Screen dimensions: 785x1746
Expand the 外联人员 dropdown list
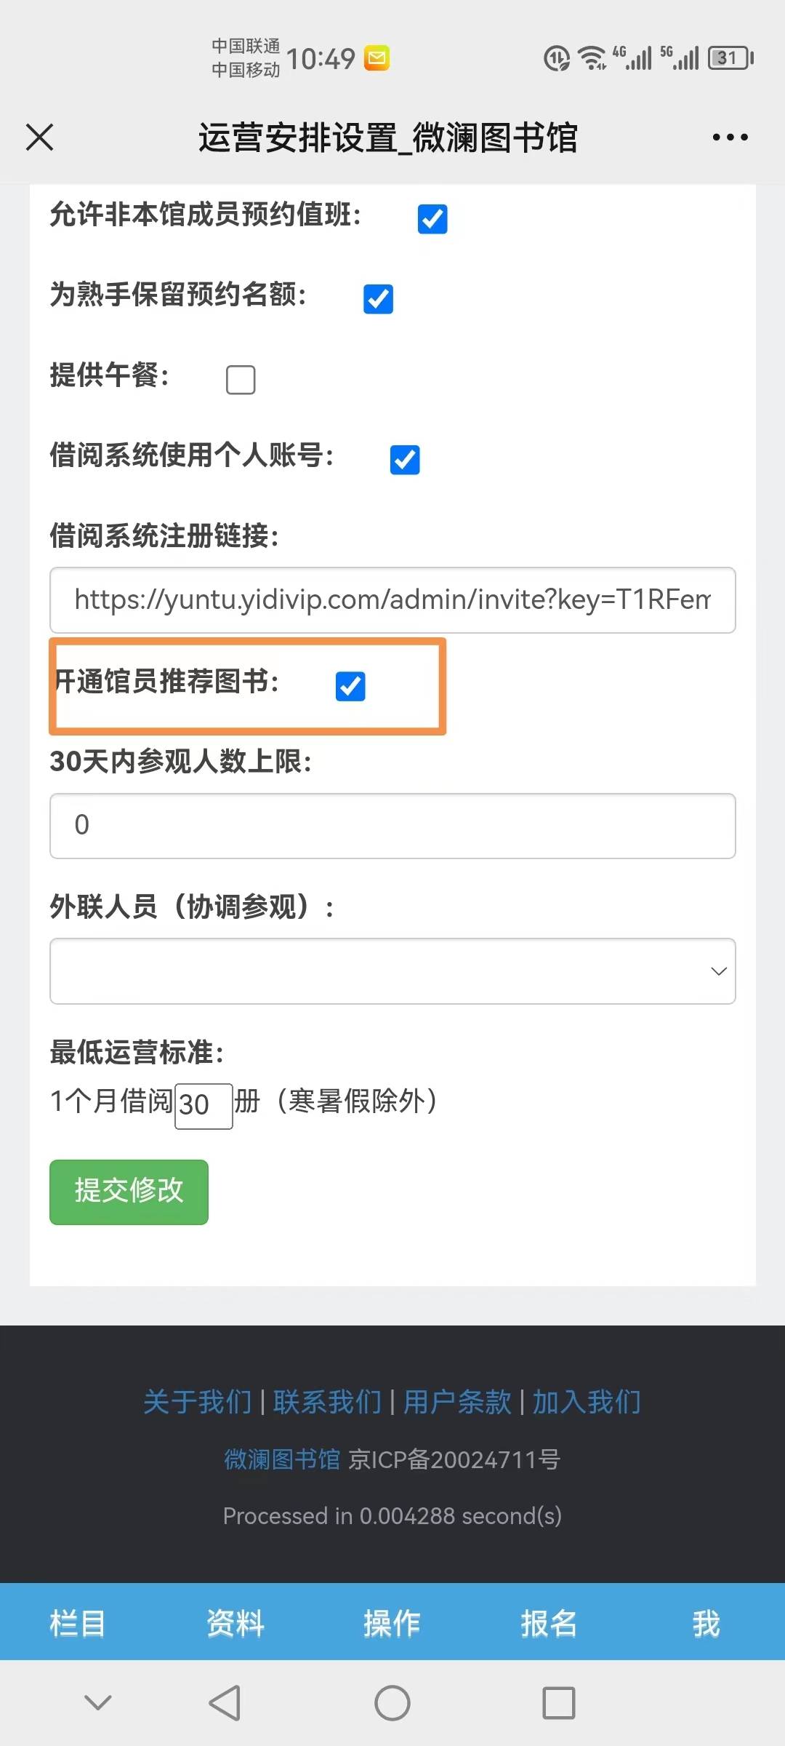(392, 971)
